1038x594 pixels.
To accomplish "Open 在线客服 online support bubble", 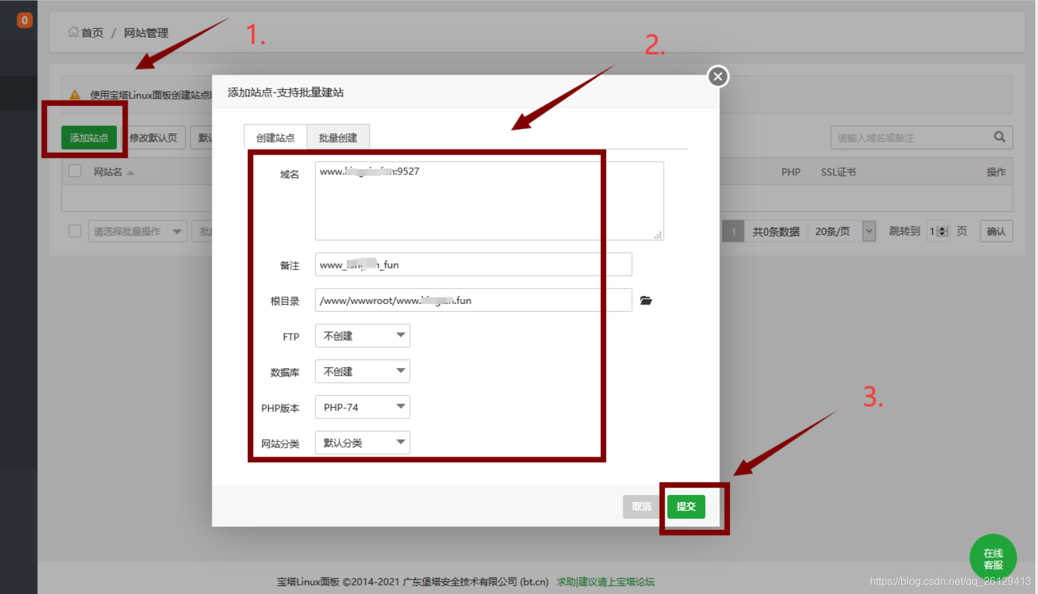I will click(993, 558).
